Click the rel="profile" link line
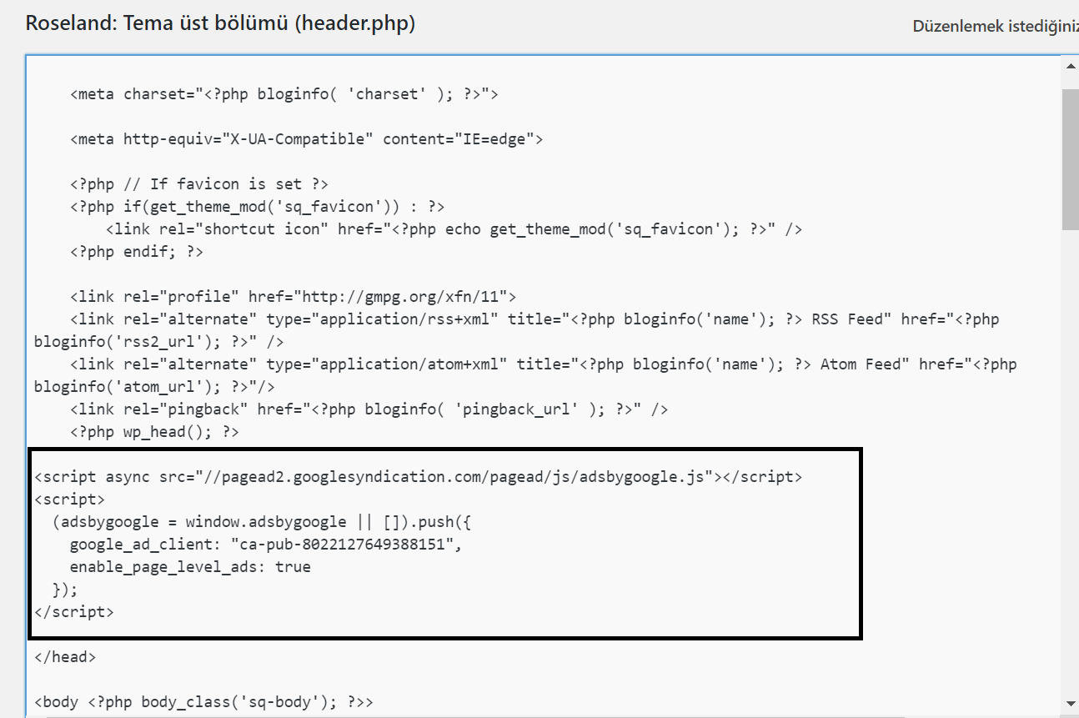This screenshot has height=718, width=1079. pyautogui.click(x=294, y=297)
